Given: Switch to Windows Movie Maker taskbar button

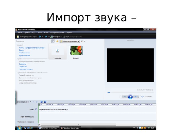Looking at the screenshot, I should (x=70, y=128).
